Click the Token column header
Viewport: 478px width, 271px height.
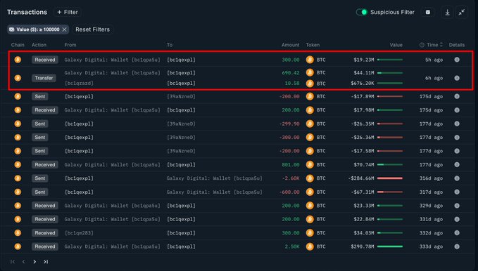point(313,45)
